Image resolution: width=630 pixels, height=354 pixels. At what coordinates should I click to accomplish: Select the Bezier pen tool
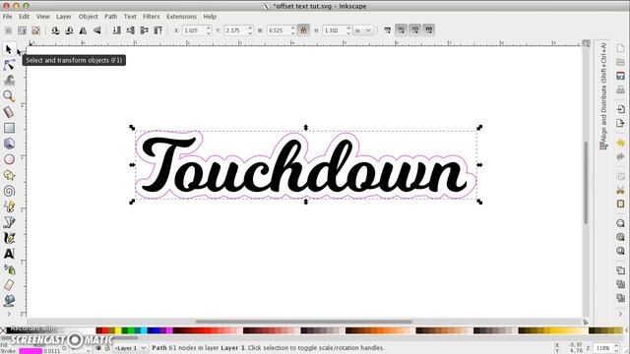(x=9, y=222)
